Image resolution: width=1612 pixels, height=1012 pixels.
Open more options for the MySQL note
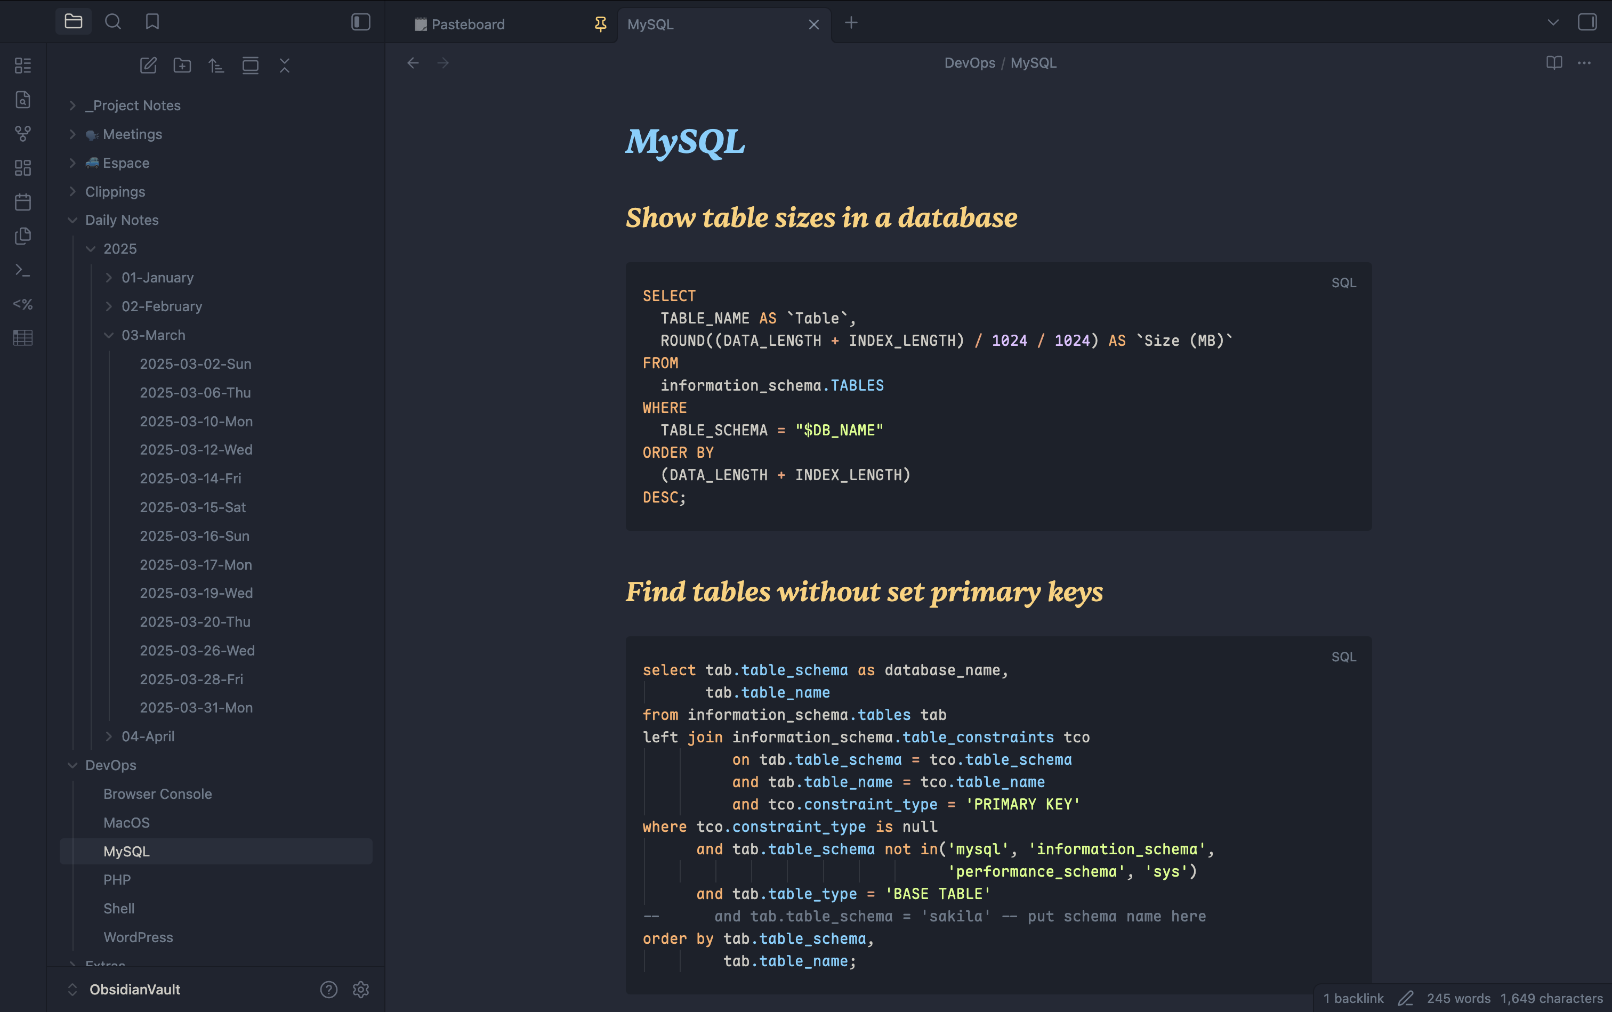1584,63
